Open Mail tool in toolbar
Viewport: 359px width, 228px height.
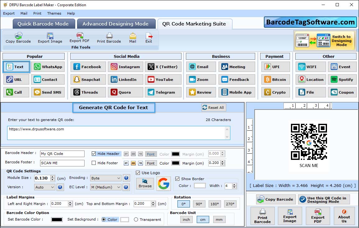pos(132,38)
